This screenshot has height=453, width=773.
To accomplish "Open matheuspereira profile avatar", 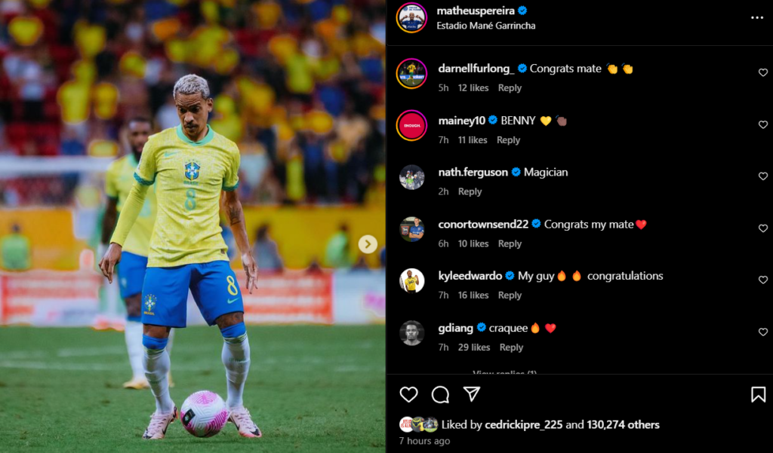I will tap(411, 18).
